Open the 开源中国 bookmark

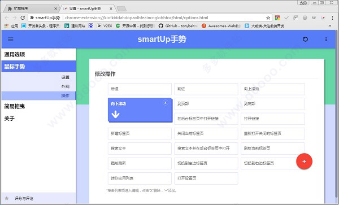pyautogui.click(x=135, y=26)
